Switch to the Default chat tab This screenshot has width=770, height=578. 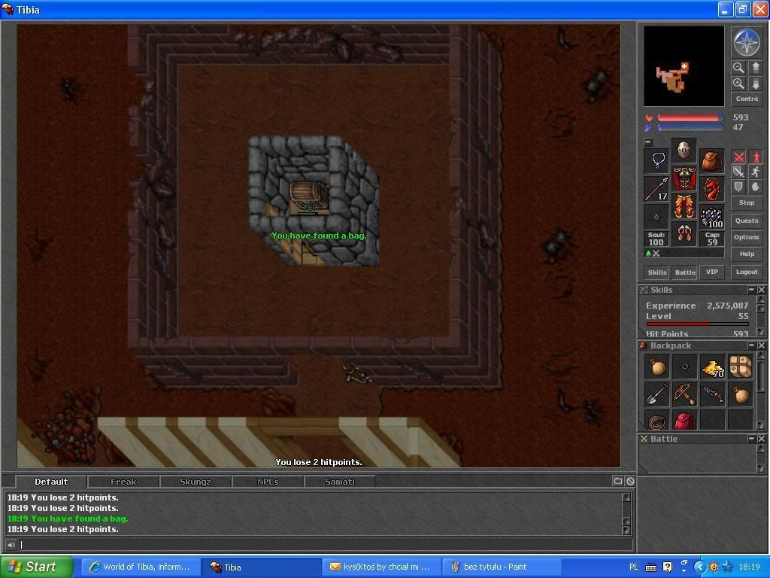tap(51, 482)
